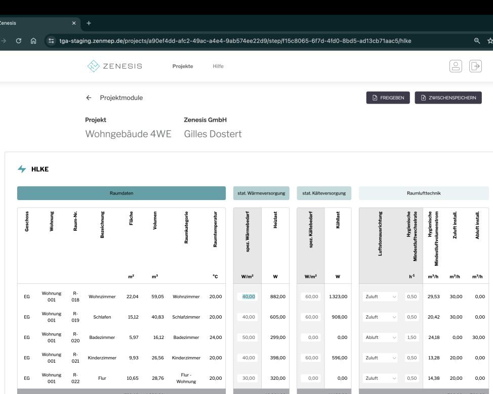Click the ZWISCHENSPEICHERN button
The image size is (493, 394).
[x=448, y=98]
